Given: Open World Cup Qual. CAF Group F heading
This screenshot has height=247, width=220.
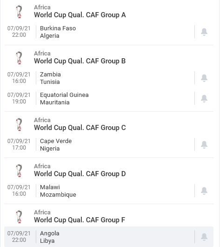Looking at the screenshot, I should click(80, 220).
